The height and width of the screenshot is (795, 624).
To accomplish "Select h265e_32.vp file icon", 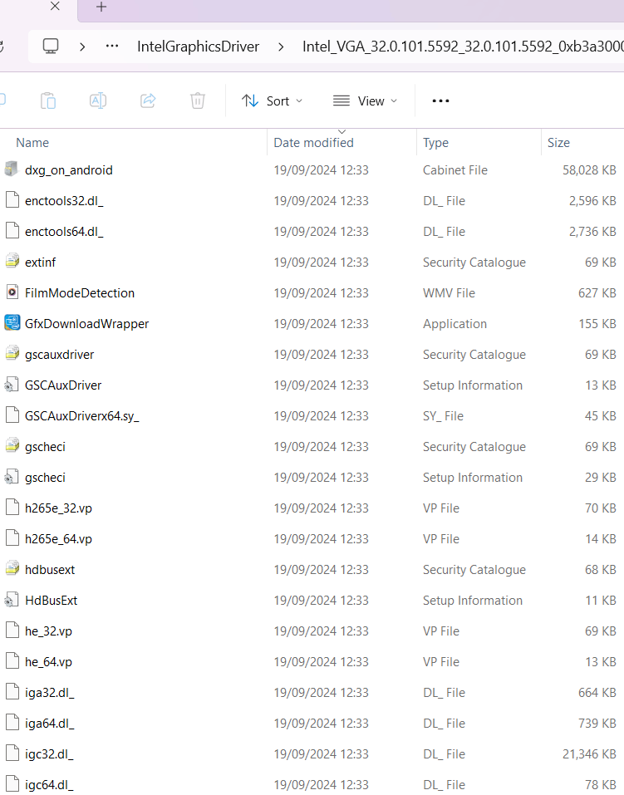I will click(x=12, y=508).
